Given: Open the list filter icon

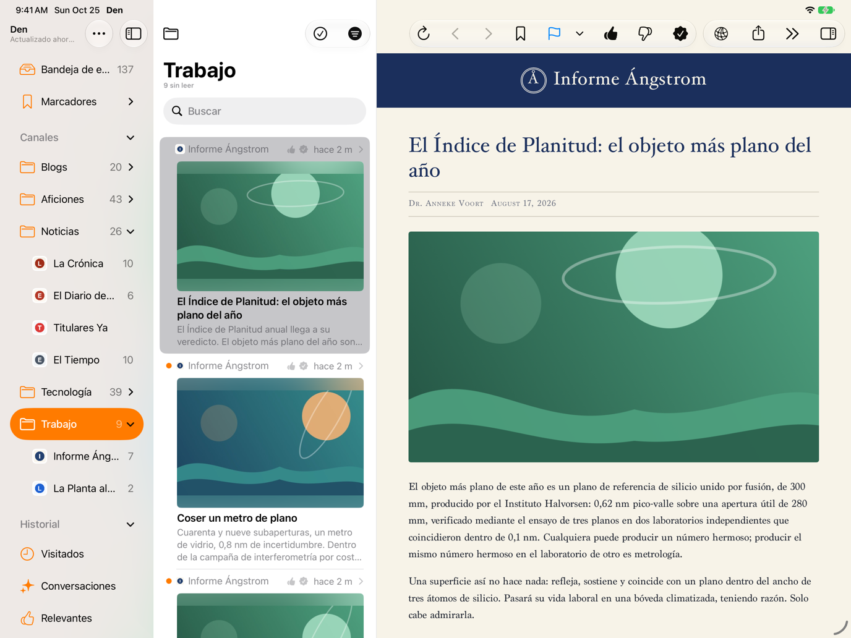Looking at the screenshot, I should [355, 33].
